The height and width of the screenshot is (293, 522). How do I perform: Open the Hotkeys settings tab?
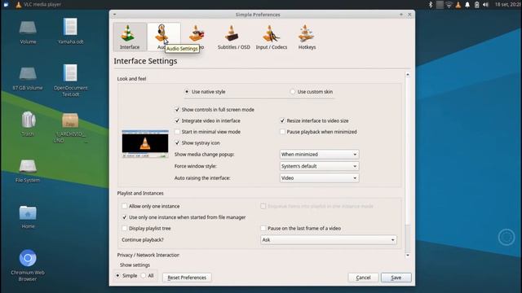307,37
